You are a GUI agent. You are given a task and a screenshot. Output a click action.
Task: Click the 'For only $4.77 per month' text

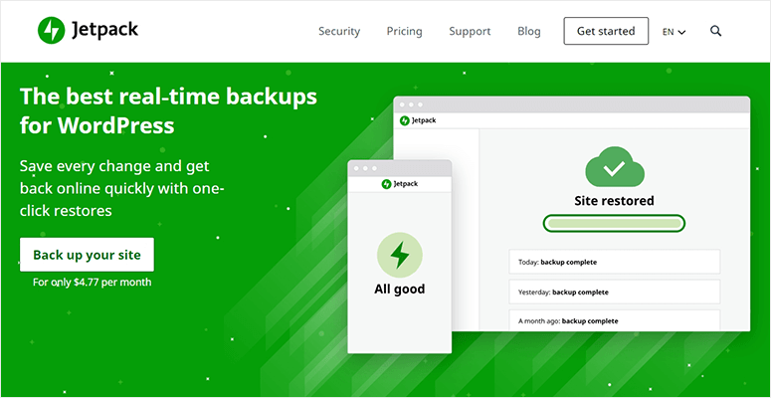[x=92, y=283]
